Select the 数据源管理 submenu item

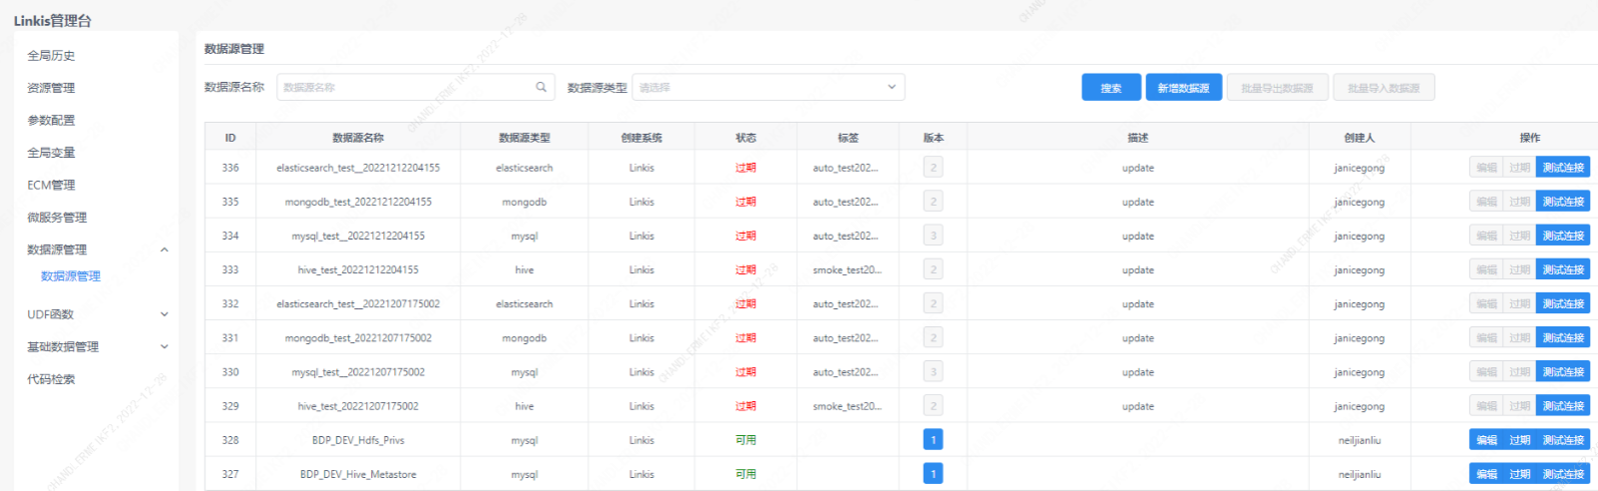[70, 276]
